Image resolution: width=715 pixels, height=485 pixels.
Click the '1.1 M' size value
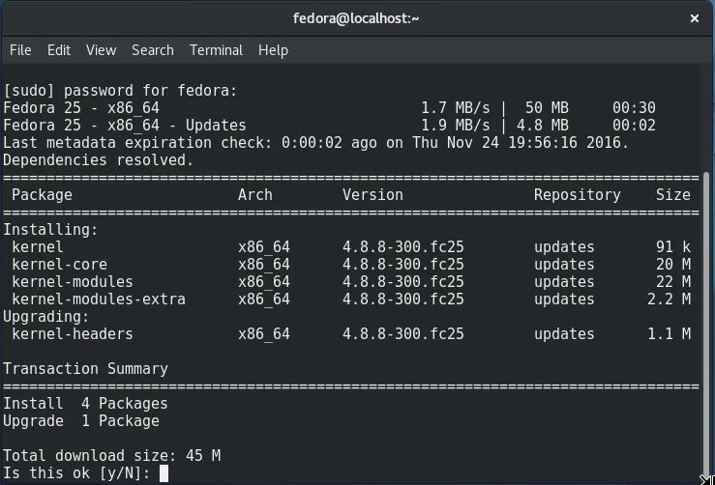pyautogui.click(x=669, y=334)
